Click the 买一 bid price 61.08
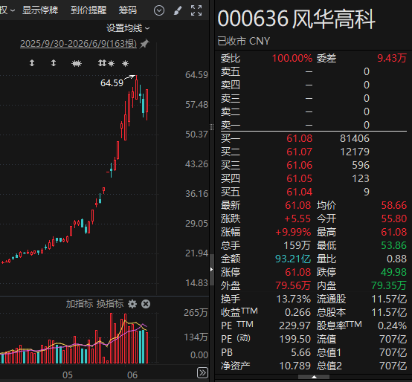The image size is (412, 382). click(299, 138)
